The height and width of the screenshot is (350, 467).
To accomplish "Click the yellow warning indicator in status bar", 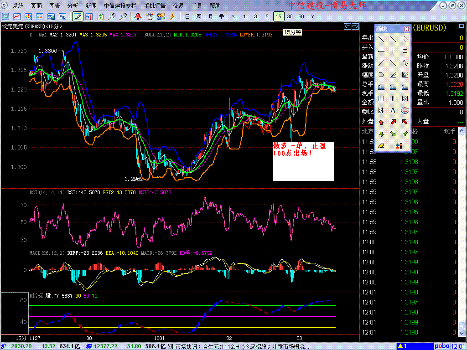I will click(402, 346).
